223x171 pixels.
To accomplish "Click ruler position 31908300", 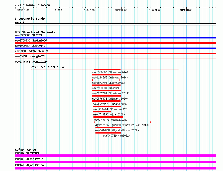I will (154, 10).
